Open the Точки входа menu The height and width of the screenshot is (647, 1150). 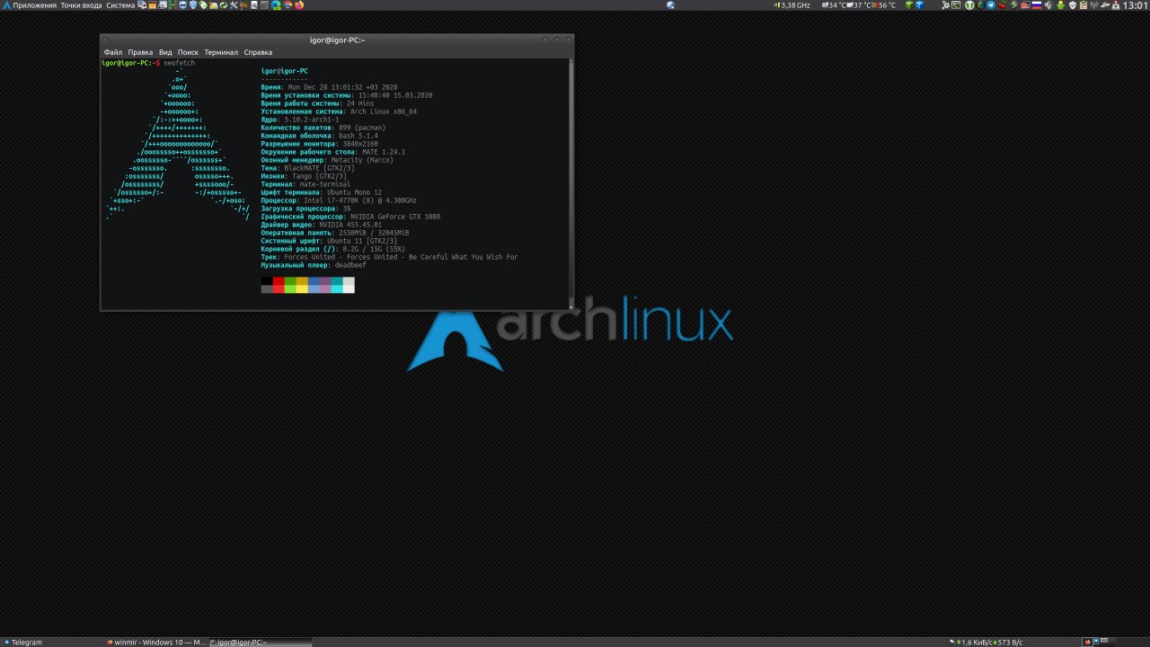[81, 5]
